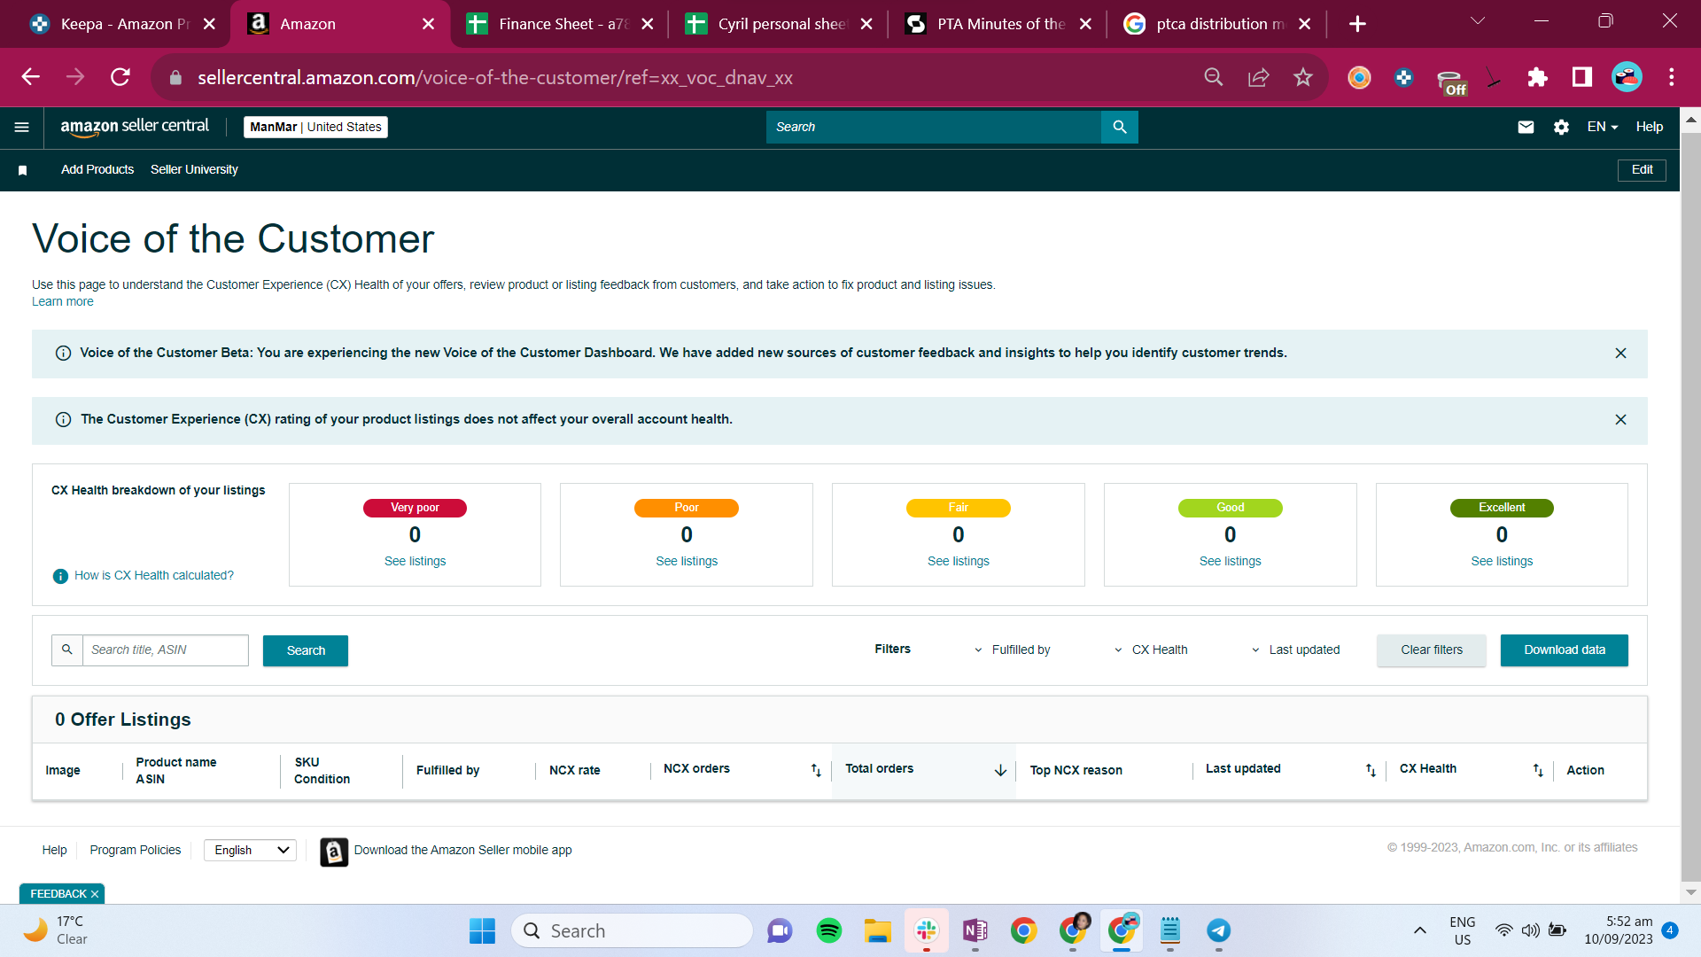This screenshot has height=957, width=1701.
Task: Expand the Fulfilled by filter dropdown
Action: tap(1013, 650)
